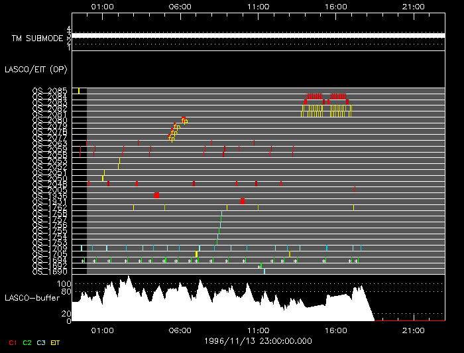Click the yellow EIT marker in the OS_2085 row
This screenshot has height=353, width=464.
point(79,91)
